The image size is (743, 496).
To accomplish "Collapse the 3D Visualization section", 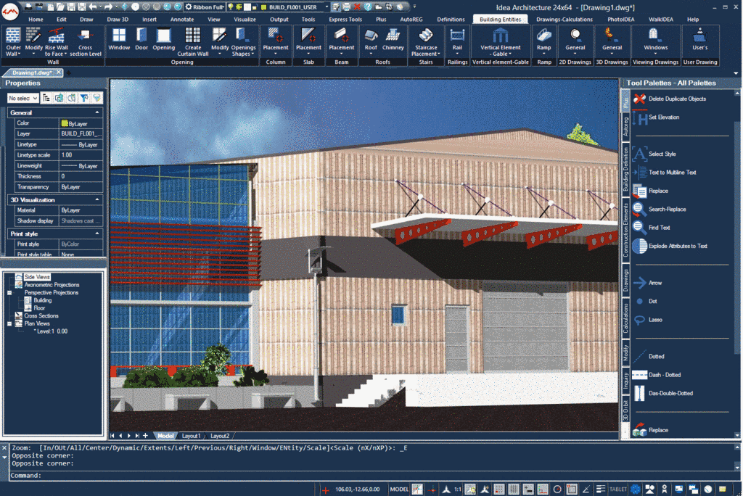I will click(97, 200).
